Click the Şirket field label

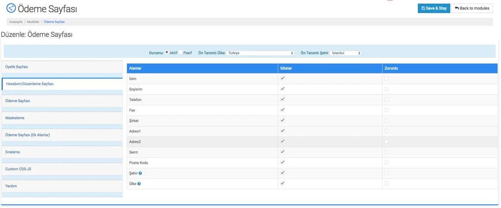coord(133,121)
